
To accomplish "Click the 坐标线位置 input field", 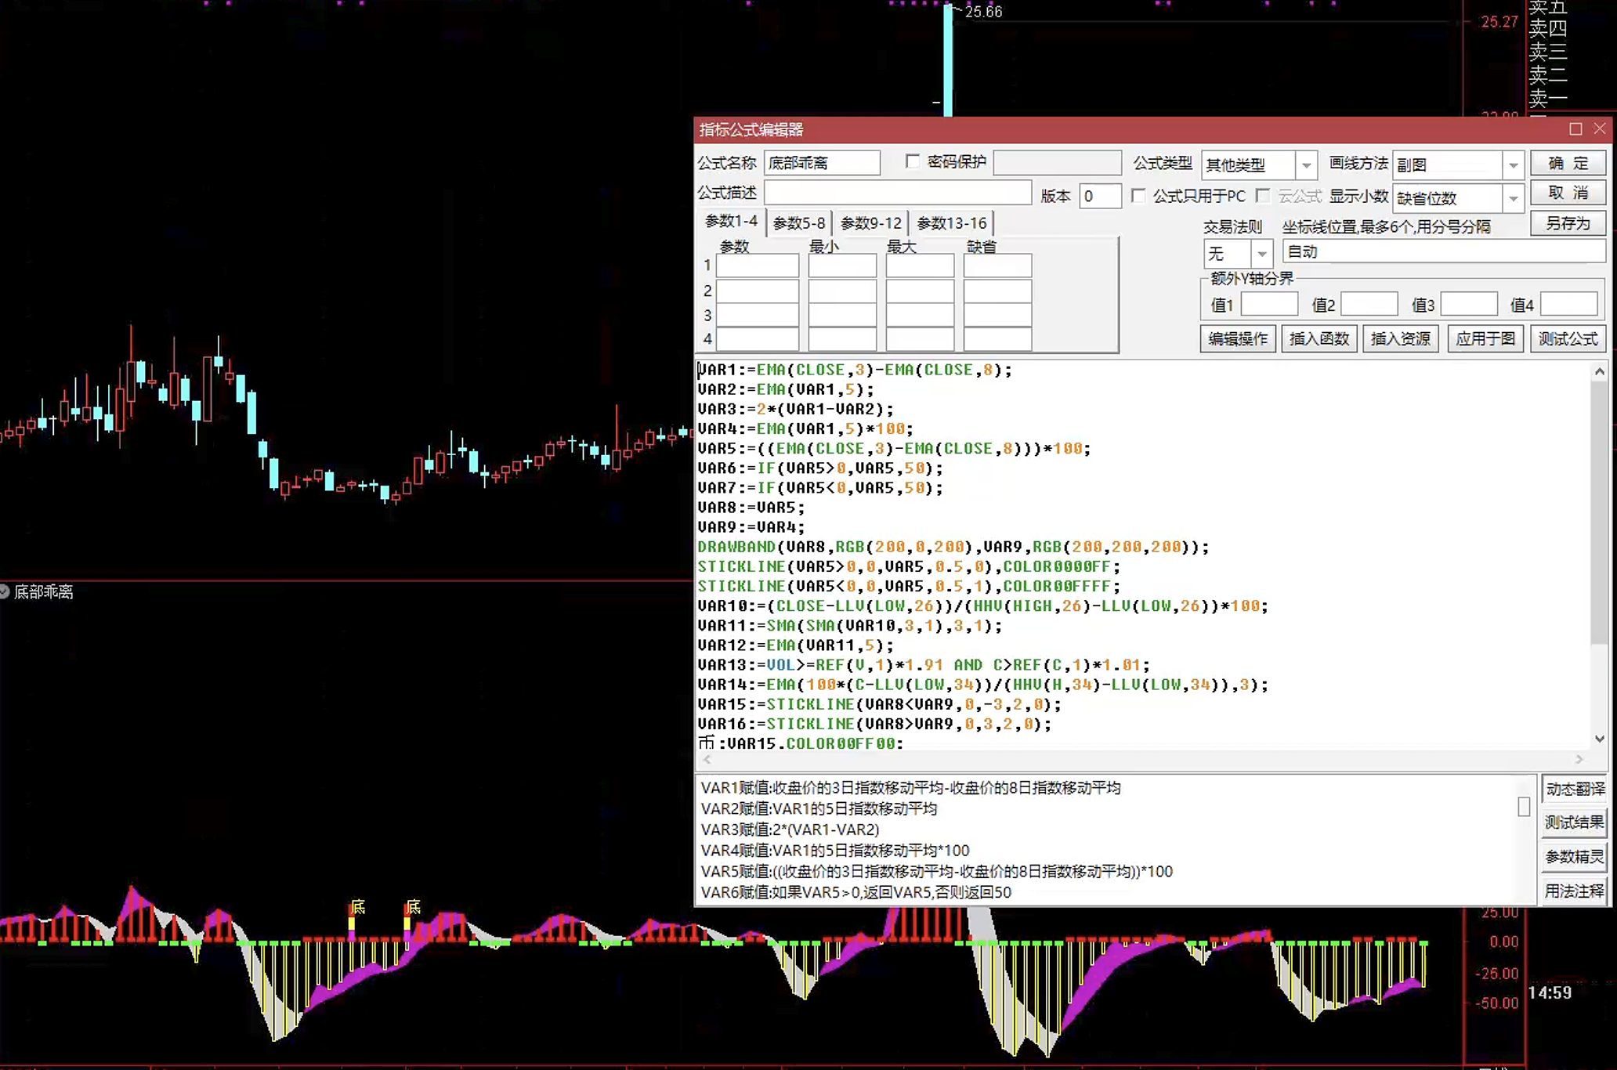I will coord(1444,251).
